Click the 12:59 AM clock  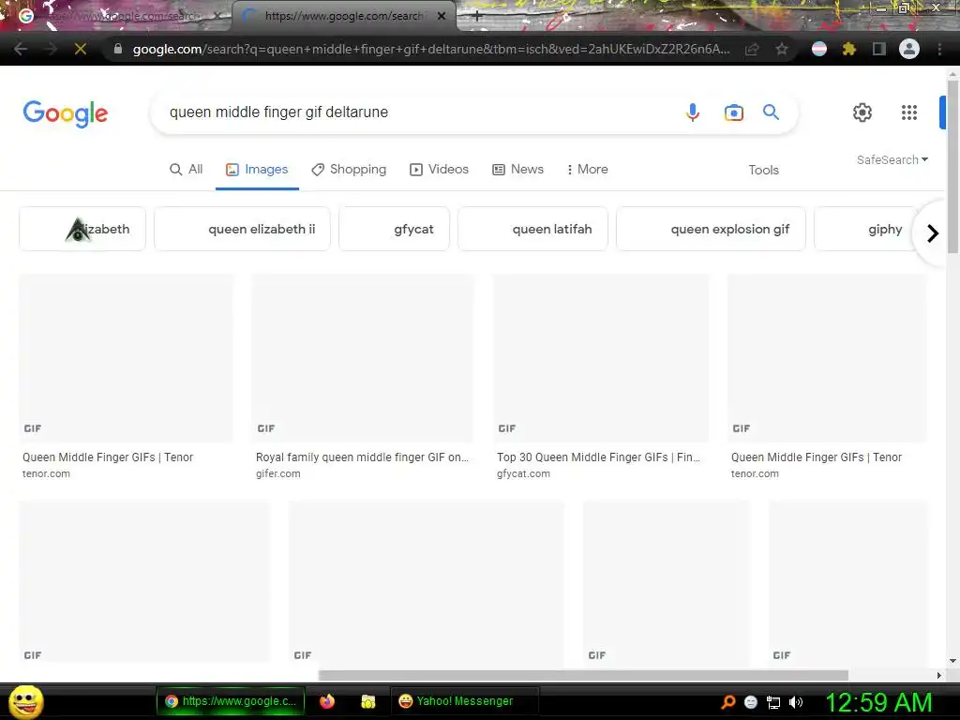click(878, 702)
